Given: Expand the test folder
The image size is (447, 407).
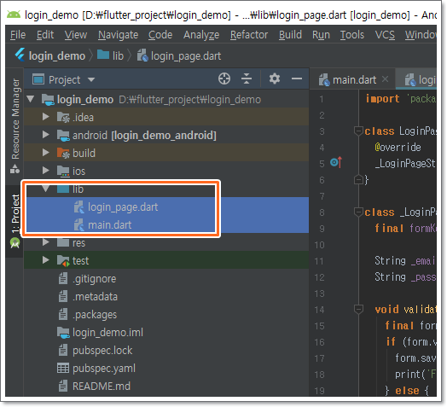Looking at the screenshot, I should [45, 260].
